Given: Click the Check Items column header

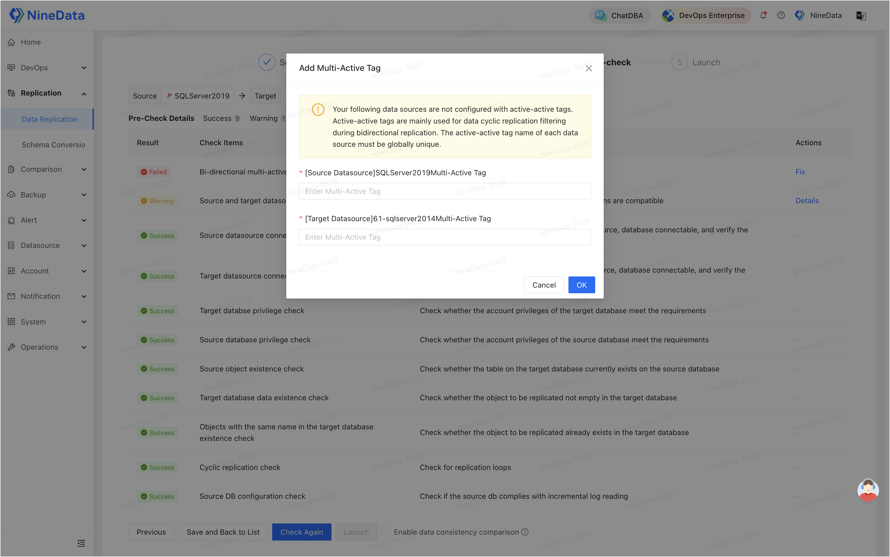Looking at the screenshot, I should click(x=221, y=143).
